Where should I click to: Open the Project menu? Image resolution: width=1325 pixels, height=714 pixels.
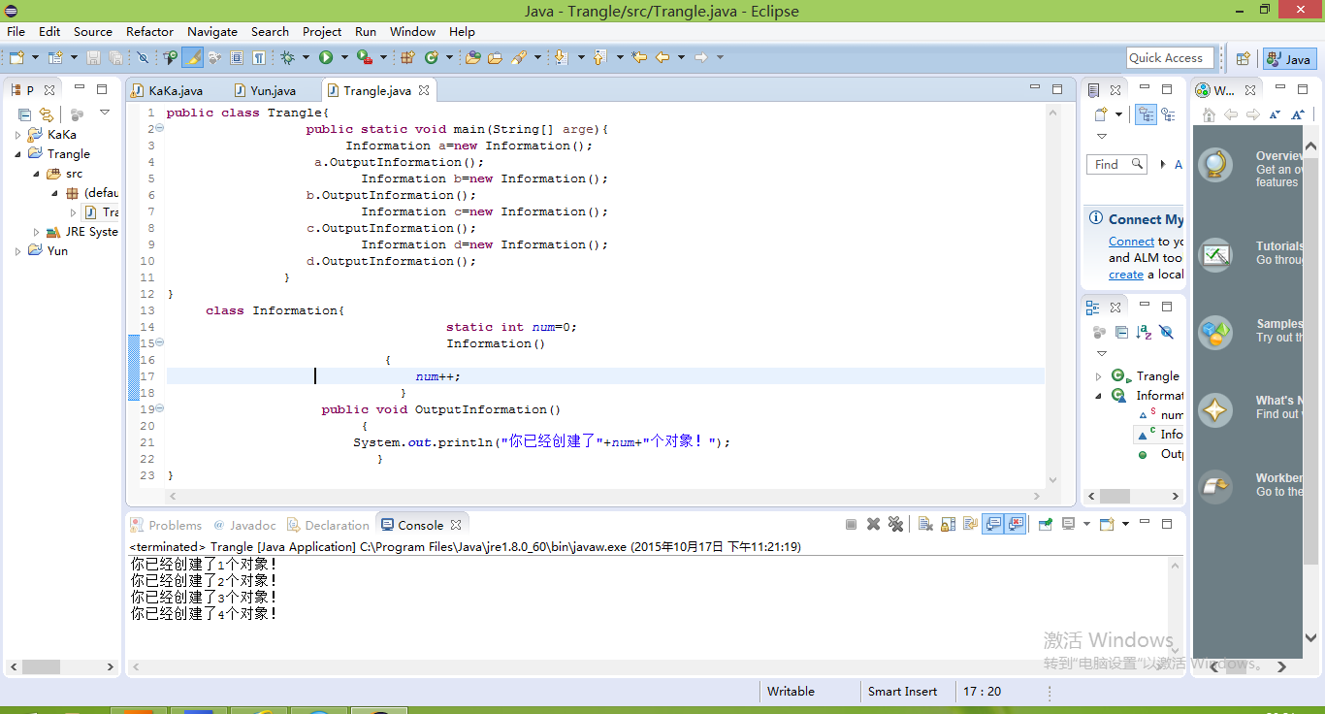click(x=322, y=31)
